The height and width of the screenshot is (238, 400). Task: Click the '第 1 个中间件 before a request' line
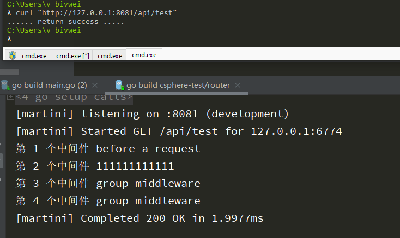click(x=108, y=148)
